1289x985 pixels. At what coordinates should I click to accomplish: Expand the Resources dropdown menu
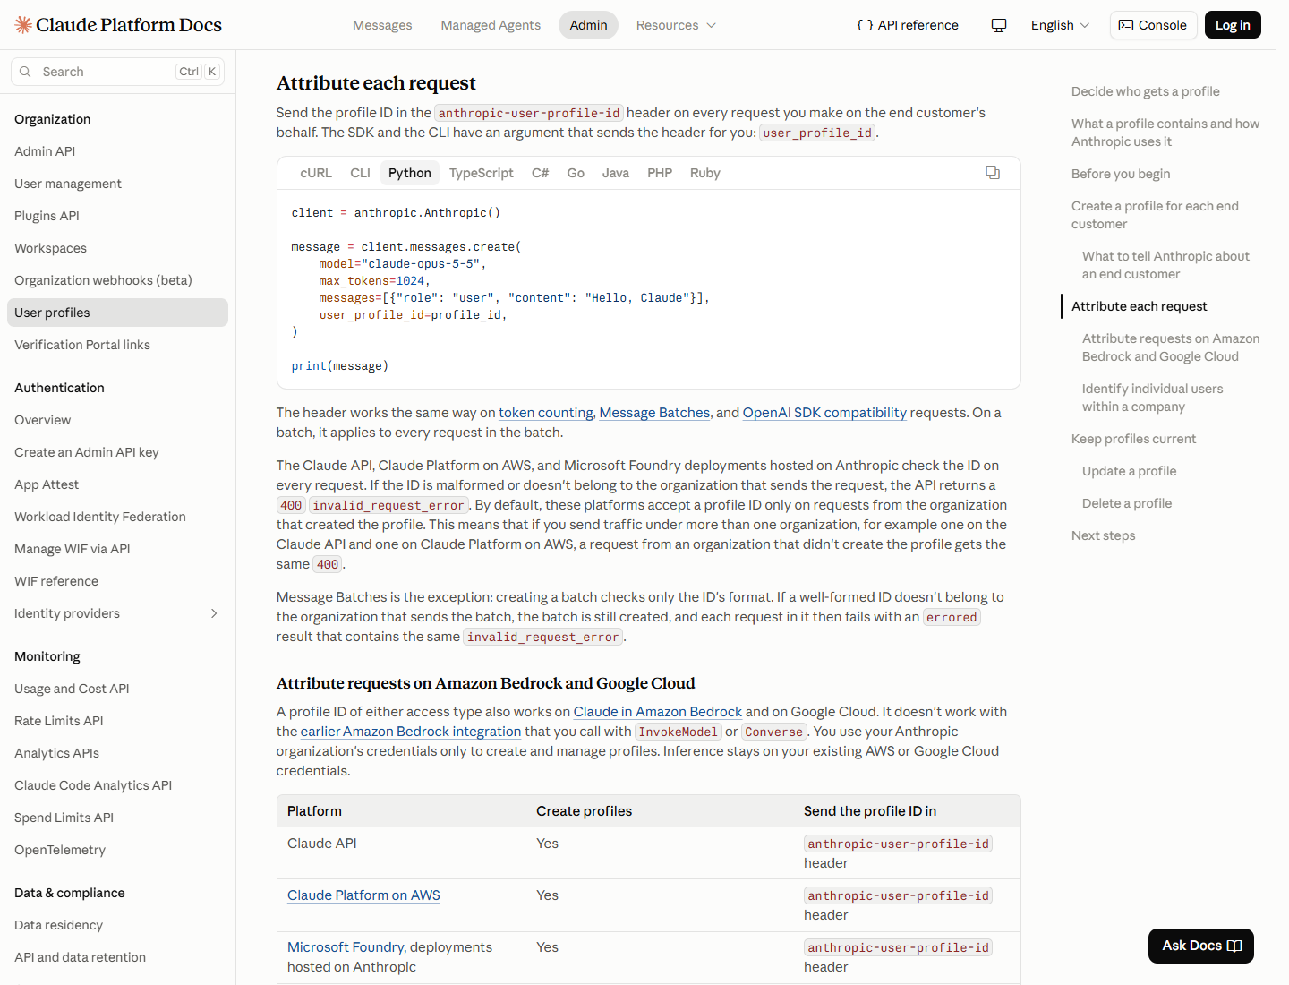[676, 25]
